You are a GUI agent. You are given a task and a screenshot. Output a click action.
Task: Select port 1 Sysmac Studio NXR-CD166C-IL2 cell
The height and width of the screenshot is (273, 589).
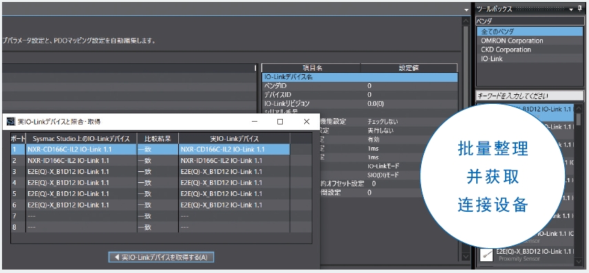coord(81,149)
